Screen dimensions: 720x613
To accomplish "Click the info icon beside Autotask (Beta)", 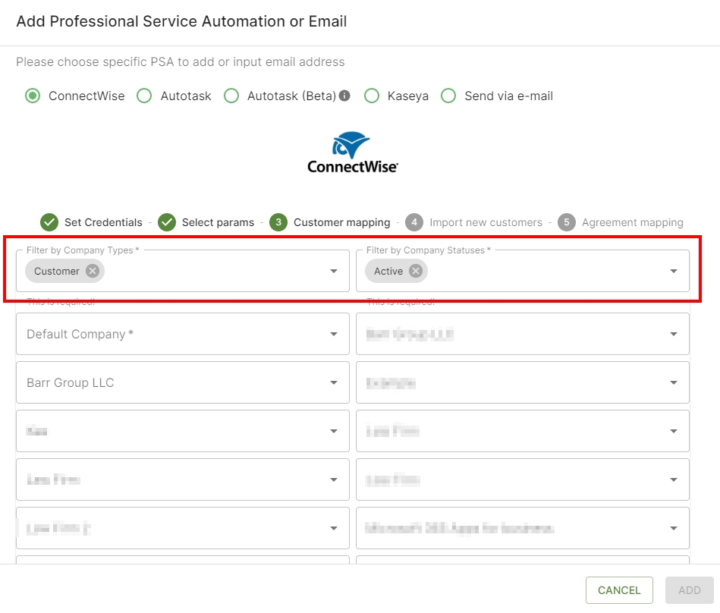I will [x=344, y=96].
